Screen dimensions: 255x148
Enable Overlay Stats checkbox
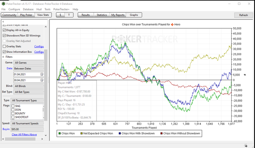click(4, 47)
